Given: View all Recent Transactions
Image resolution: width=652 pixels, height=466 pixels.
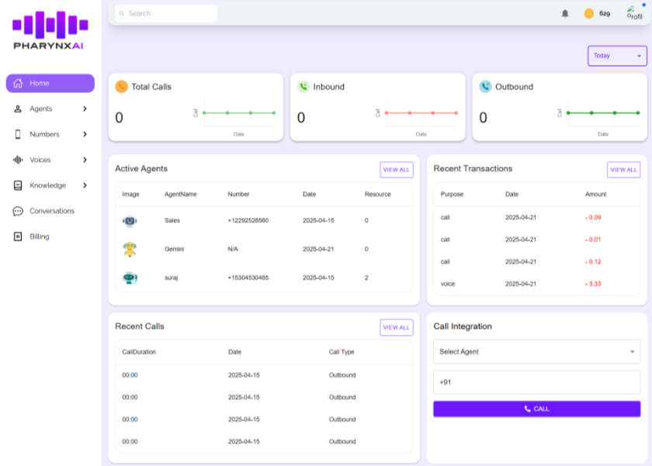Looking at the screenshot, I should (x=623, y=170).
